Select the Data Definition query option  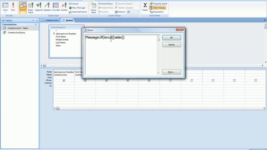coord(78,12)
